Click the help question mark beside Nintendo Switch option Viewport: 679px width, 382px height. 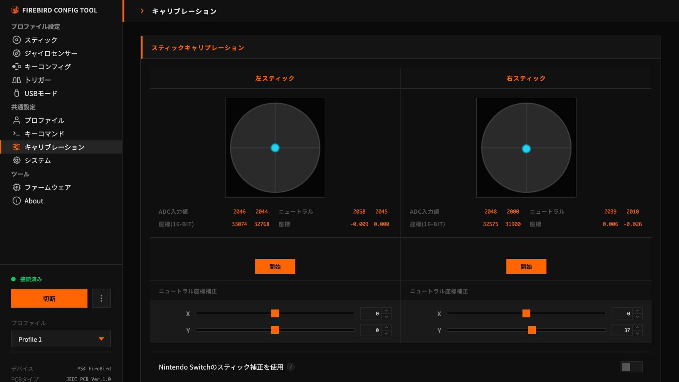pyautogui.click(x=291, y=367)
